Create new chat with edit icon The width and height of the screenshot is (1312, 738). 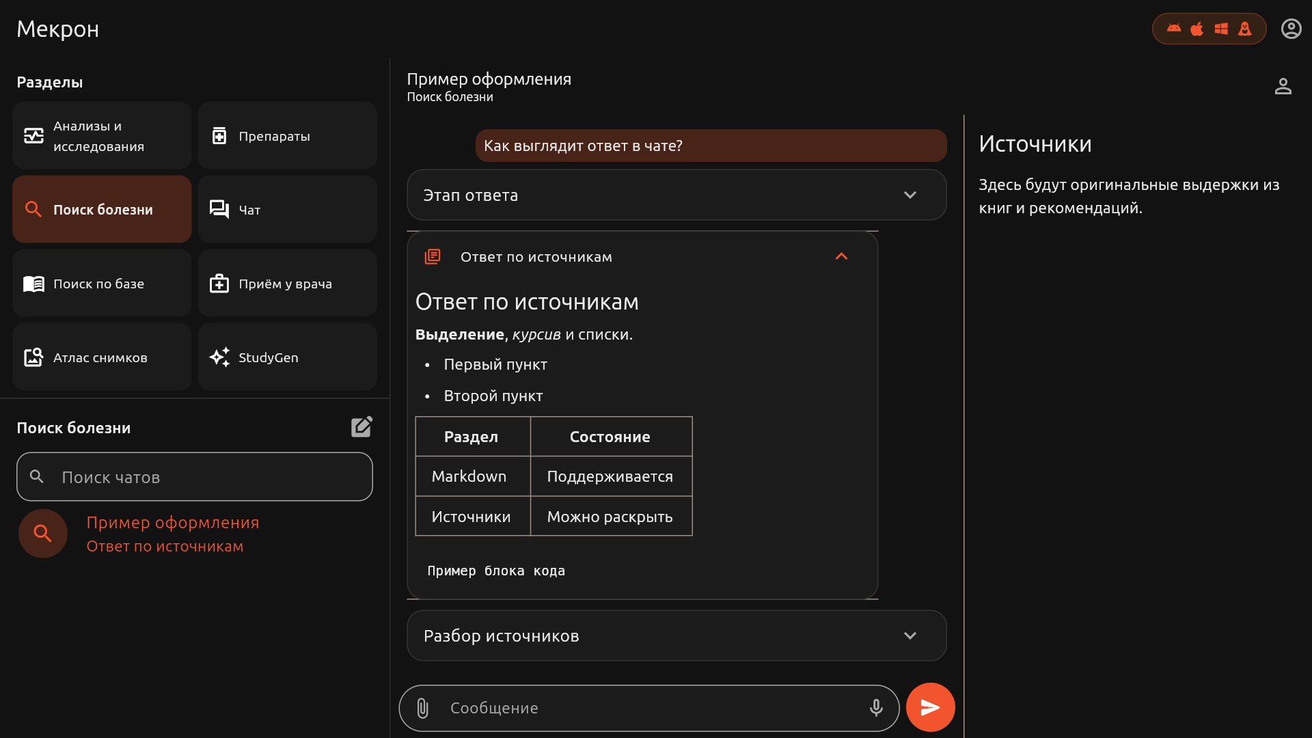tap(361, 427)
